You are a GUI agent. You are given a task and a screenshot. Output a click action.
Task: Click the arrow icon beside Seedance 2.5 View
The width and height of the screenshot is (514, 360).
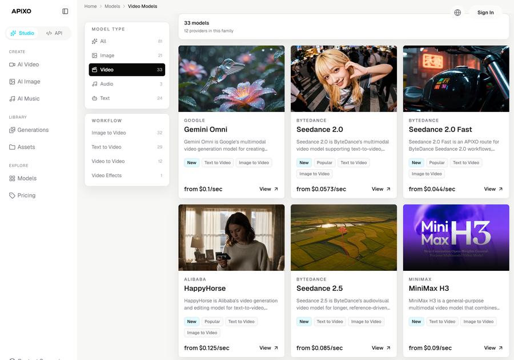point(388,348)
